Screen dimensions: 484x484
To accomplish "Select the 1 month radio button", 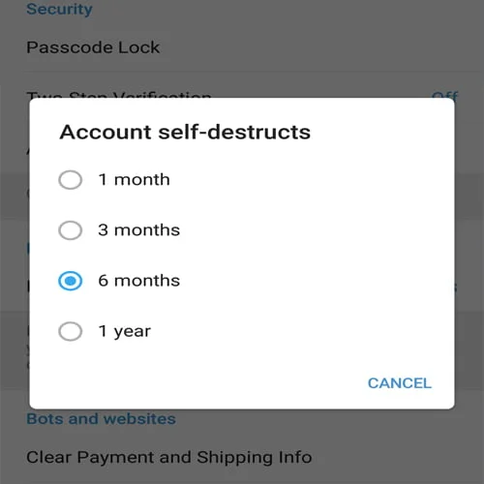I will click(x=70, y=180).
